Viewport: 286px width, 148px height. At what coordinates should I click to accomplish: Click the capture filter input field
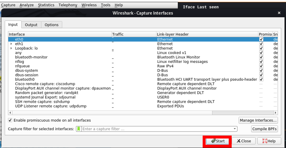pos(157,129)
